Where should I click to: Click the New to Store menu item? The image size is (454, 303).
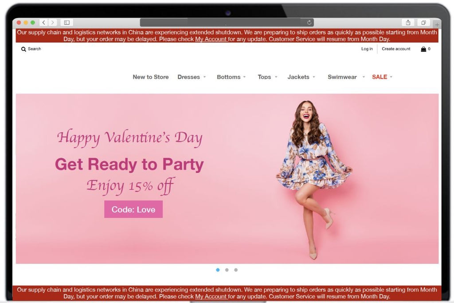151,77
